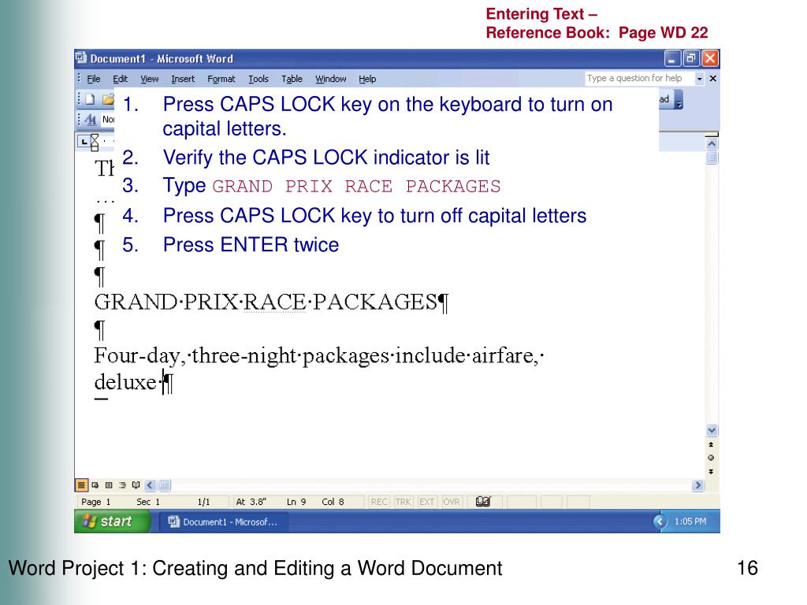Click the Windows start button
807x605 pixels.
point(113,521)
